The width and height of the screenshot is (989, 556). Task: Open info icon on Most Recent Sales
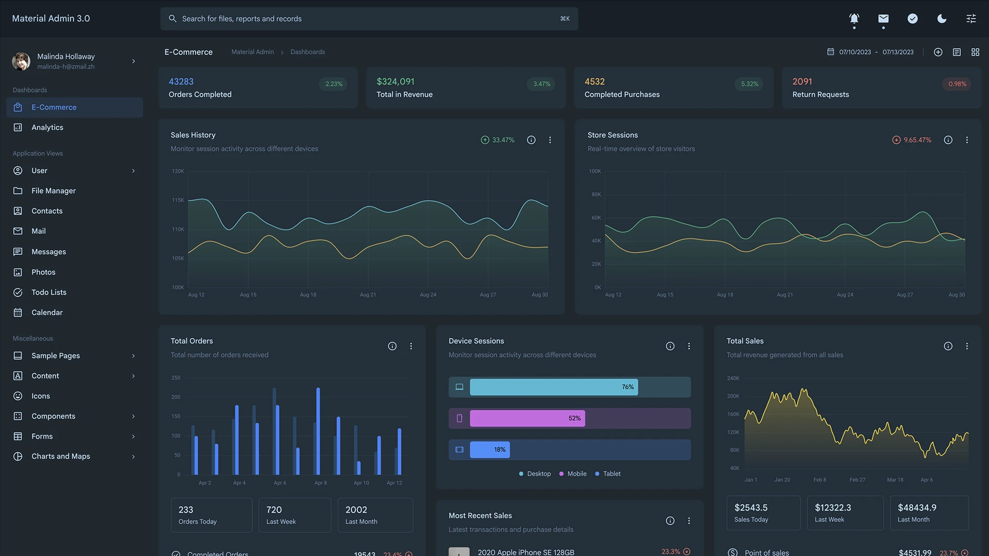670,520
